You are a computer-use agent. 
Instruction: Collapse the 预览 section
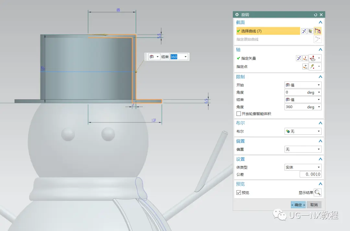pos(320,184)
